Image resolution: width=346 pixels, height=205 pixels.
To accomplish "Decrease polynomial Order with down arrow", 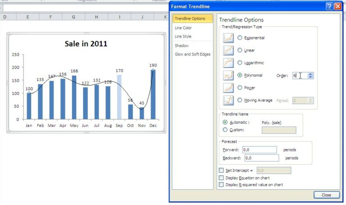I will (311, 78).
